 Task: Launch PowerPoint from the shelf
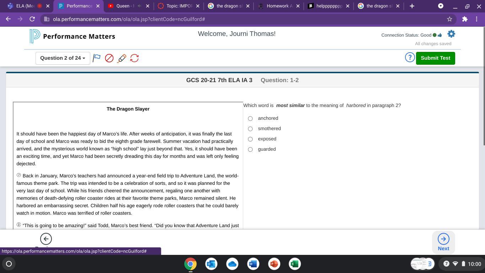pos(274,264)
